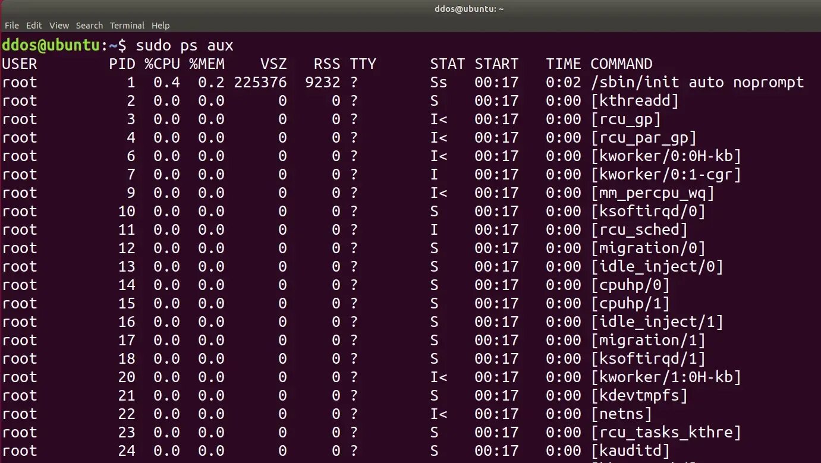Click the '[ksoftirqd/1]' process name
This screenshot has width=821, height=463.
pyautogui.click(x=648, y=358)
